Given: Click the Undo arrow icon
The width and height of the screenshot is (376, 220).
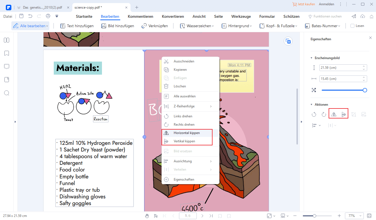Looking at the screenshot, I should pos(30,16).
